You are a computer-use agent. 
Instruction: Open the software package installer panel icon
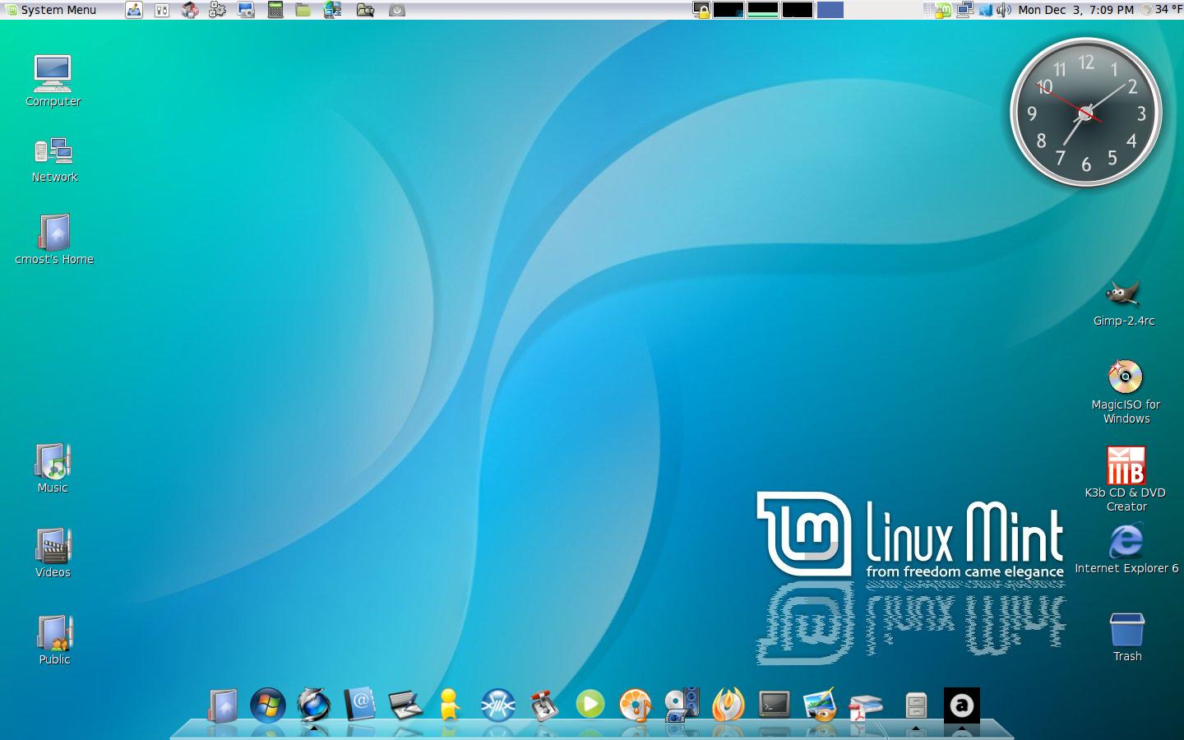tap(190, 10)
